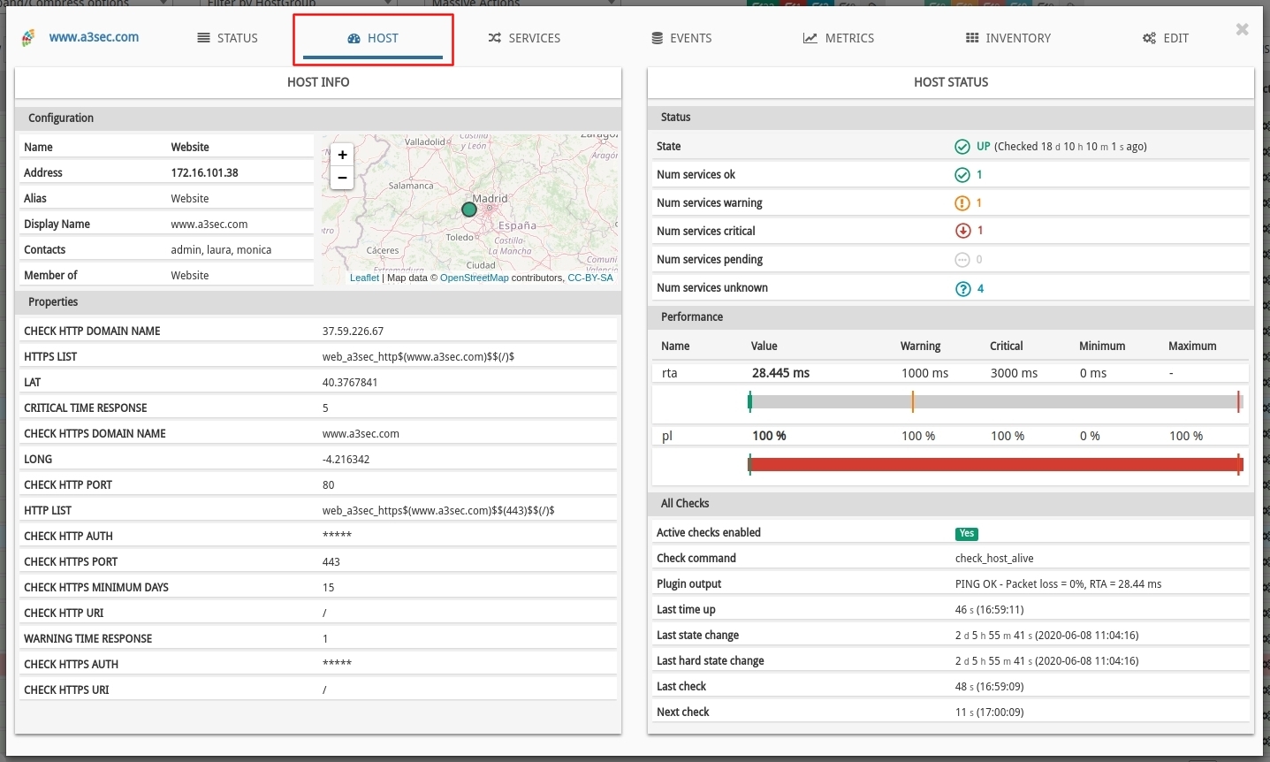The height and width of the screenshot is (762, 1270).
Task: Click the unknown services count 4
Action: (980, 289)
